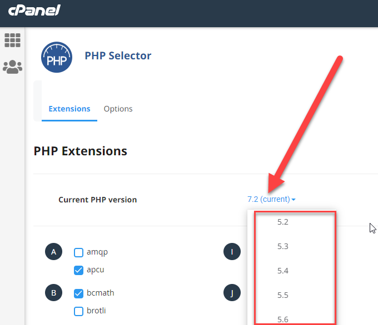The height and width of the screenshot is (325, 378).
Task: Open the apps grid sidebar icon
Action: 12,40
